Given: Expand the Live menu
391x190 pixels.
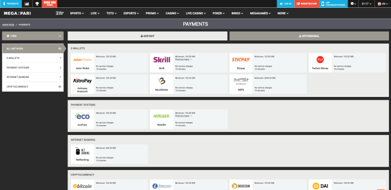Looking at the screenshot, I should (95, 14).
